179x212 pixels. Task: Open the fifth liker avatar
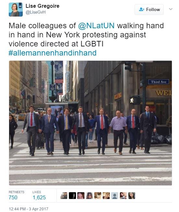pyautogui.click(x=98, y=195)
